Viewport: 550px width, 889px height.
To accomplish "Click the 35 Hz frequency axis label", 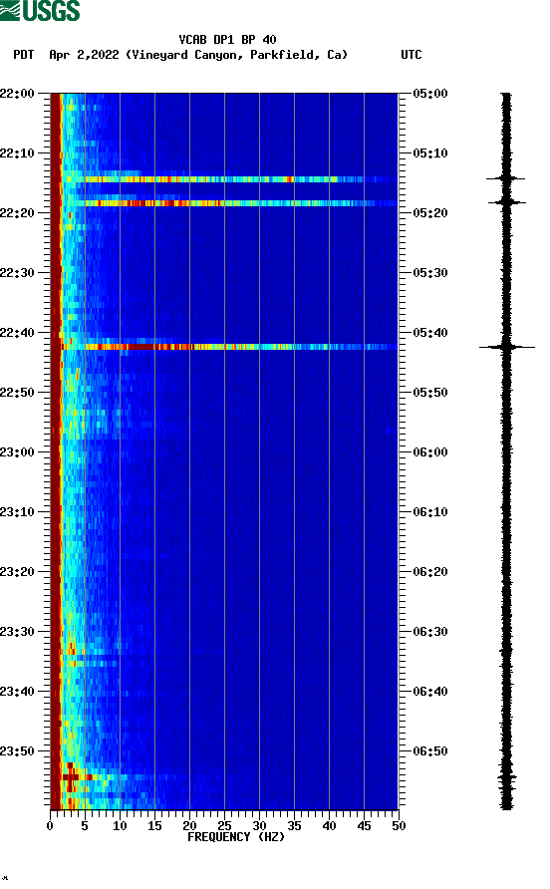I will [294, 826].
